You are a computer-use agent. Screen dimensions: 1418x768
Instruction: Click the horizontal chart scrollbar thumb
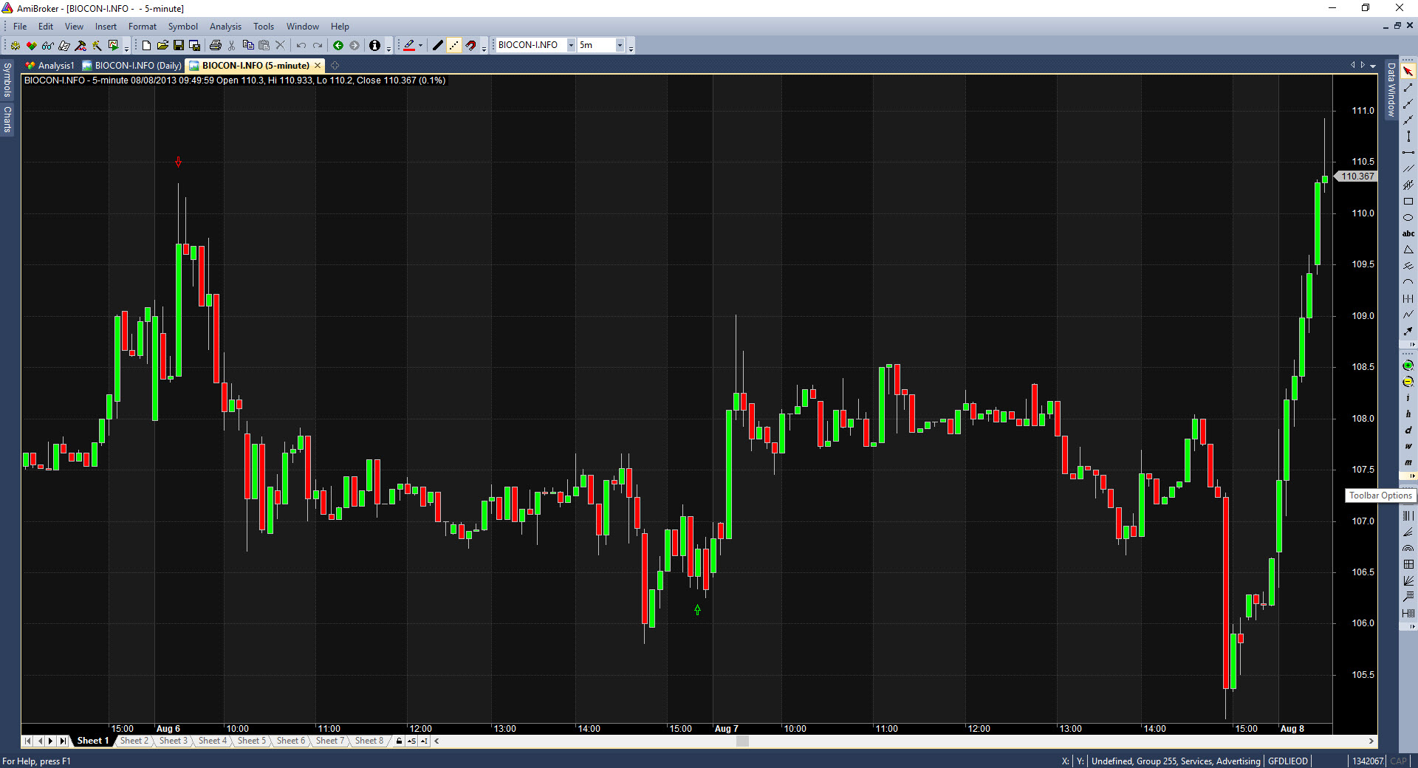click(x=742, y=741)
